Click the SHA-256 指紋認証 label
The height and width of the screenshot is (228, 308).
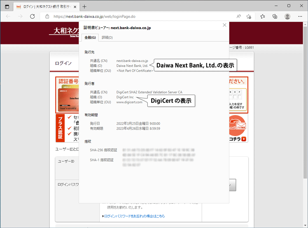point(103,150)
